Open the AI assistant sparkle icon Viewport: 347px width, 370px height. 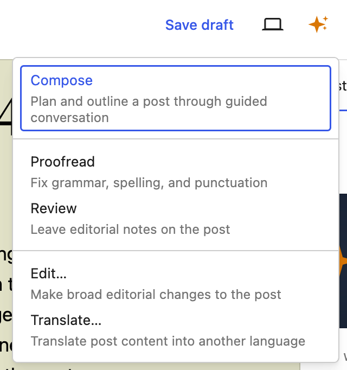(318, 24)
